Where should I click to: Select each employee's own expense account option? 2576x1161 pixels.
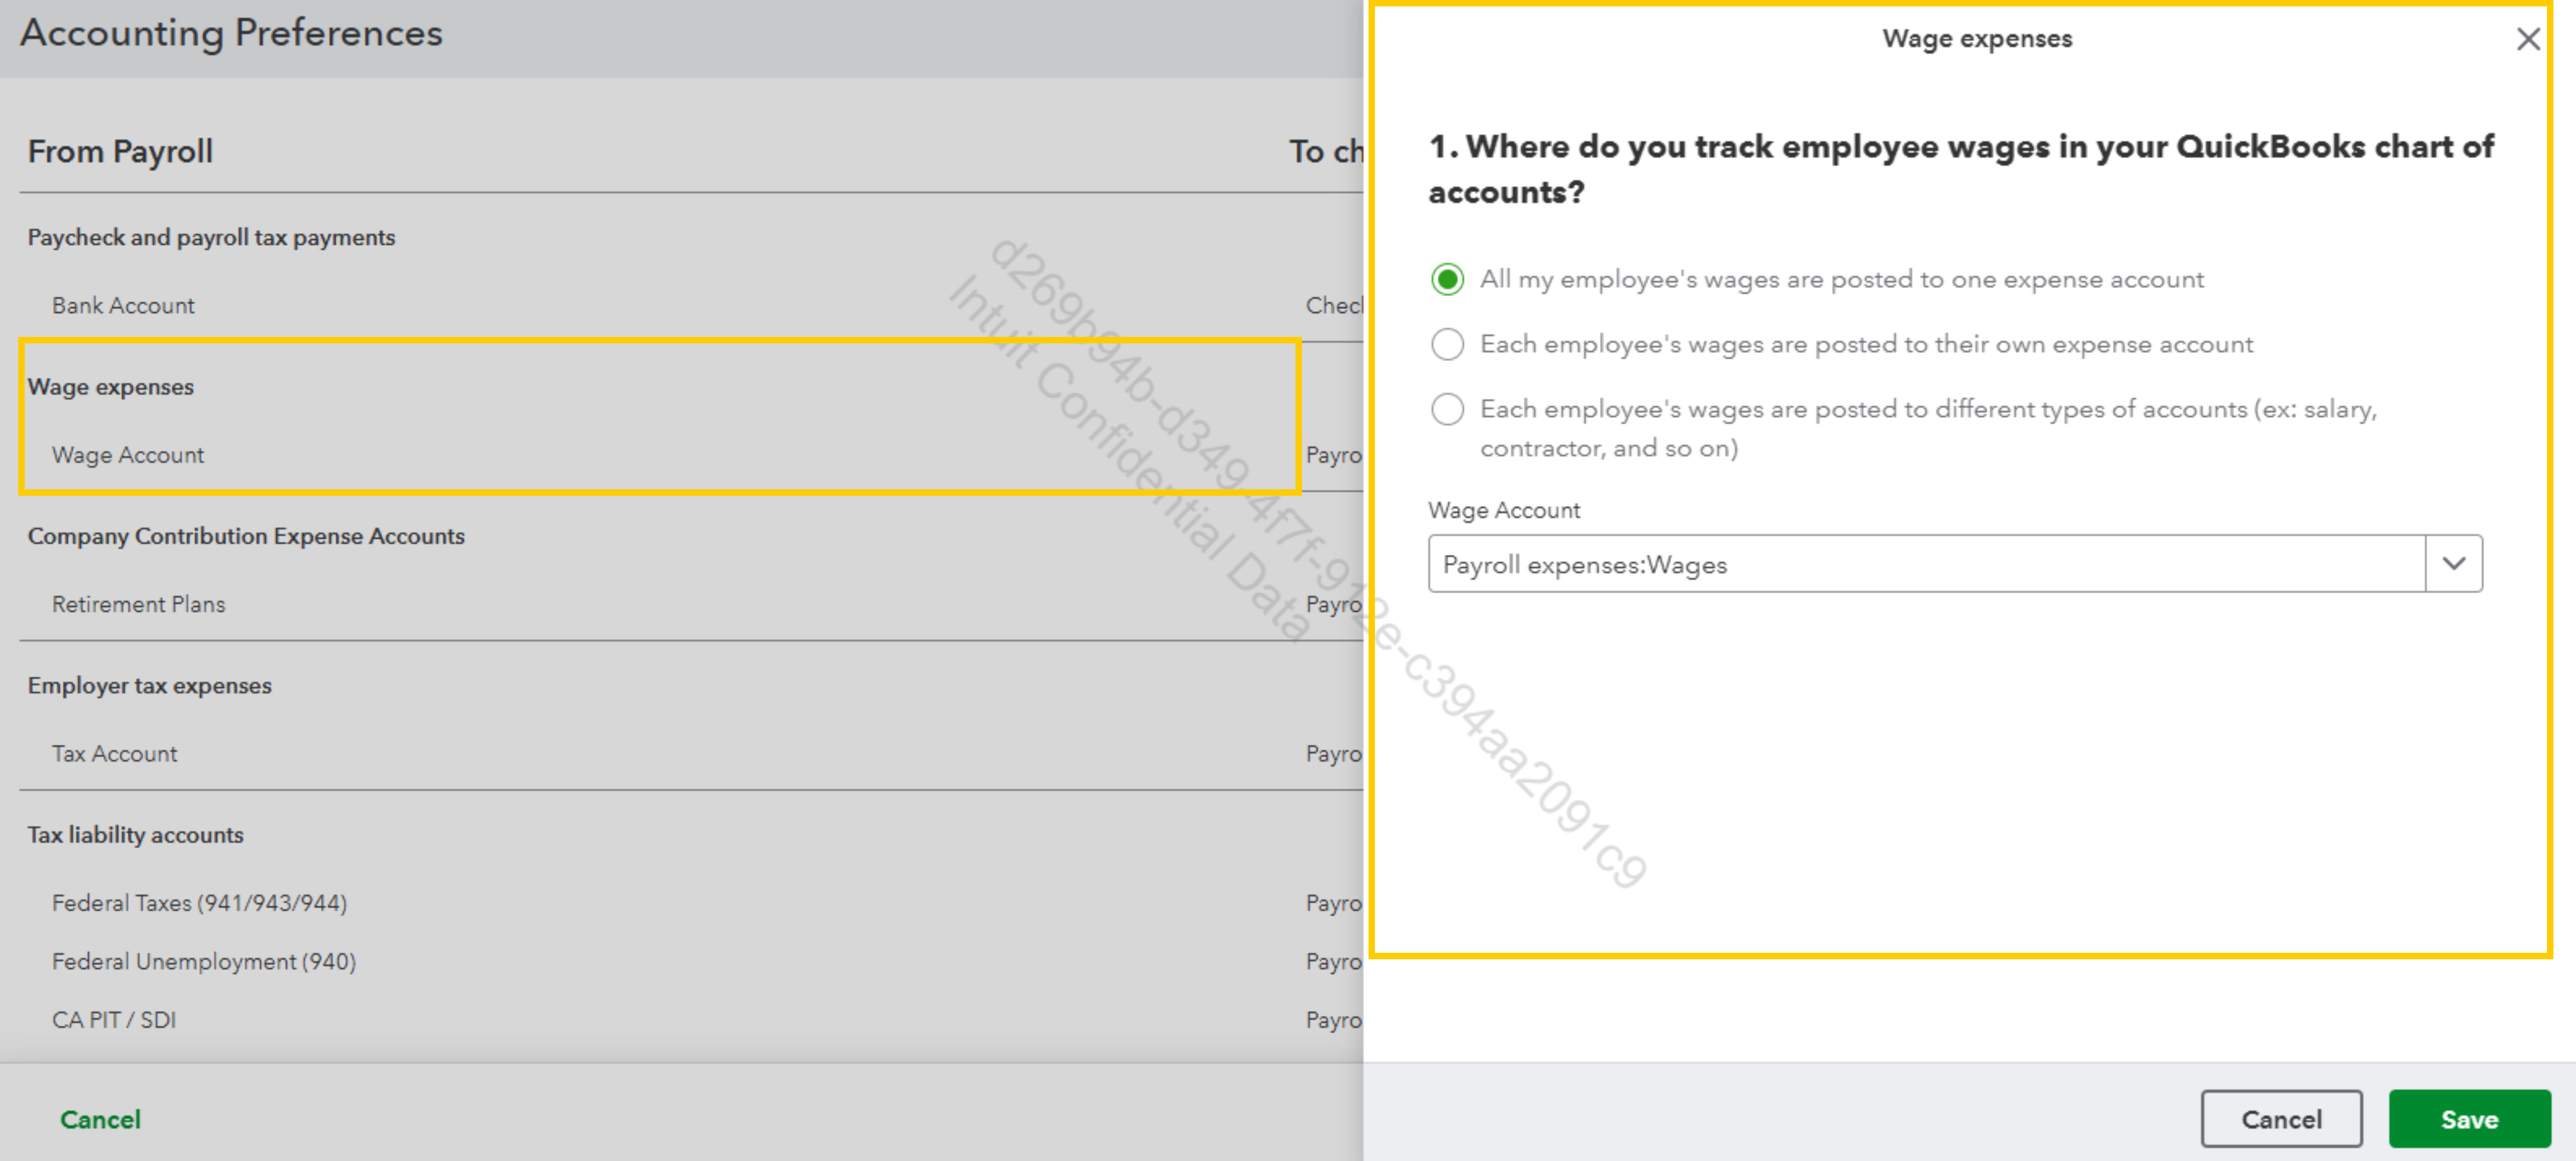[x=1447, y=344]
